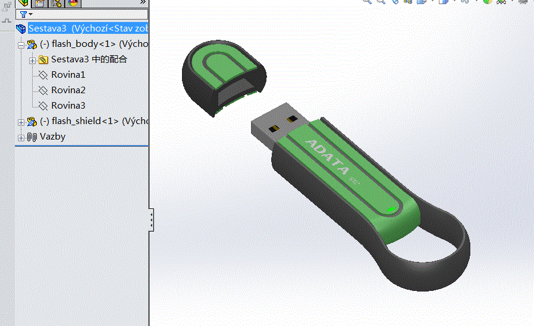534x326 pixels.
Task: Click the Zoom to Area magnifier icon
Action: [x=381, y=1]
